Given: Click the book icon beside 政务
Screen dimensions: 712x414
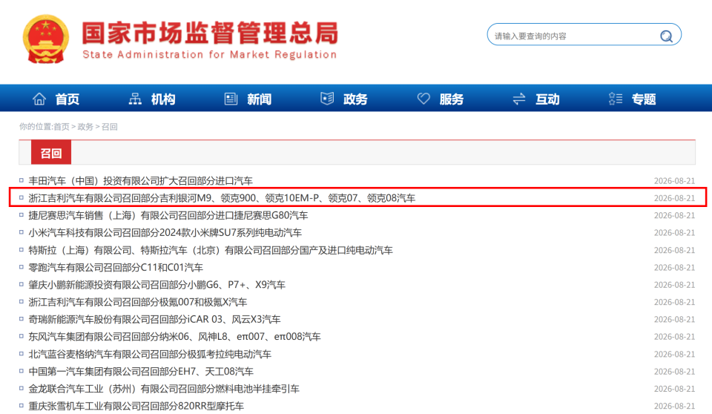Looking at the screenshot, I should click(327, 99).
